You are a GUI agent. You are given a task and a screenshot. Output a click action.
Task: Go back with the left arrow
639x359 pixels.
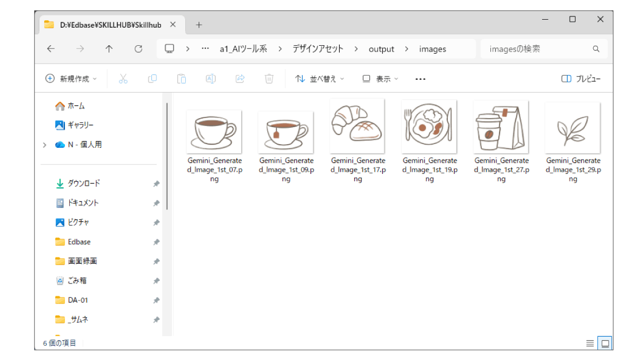pos(51,49)
